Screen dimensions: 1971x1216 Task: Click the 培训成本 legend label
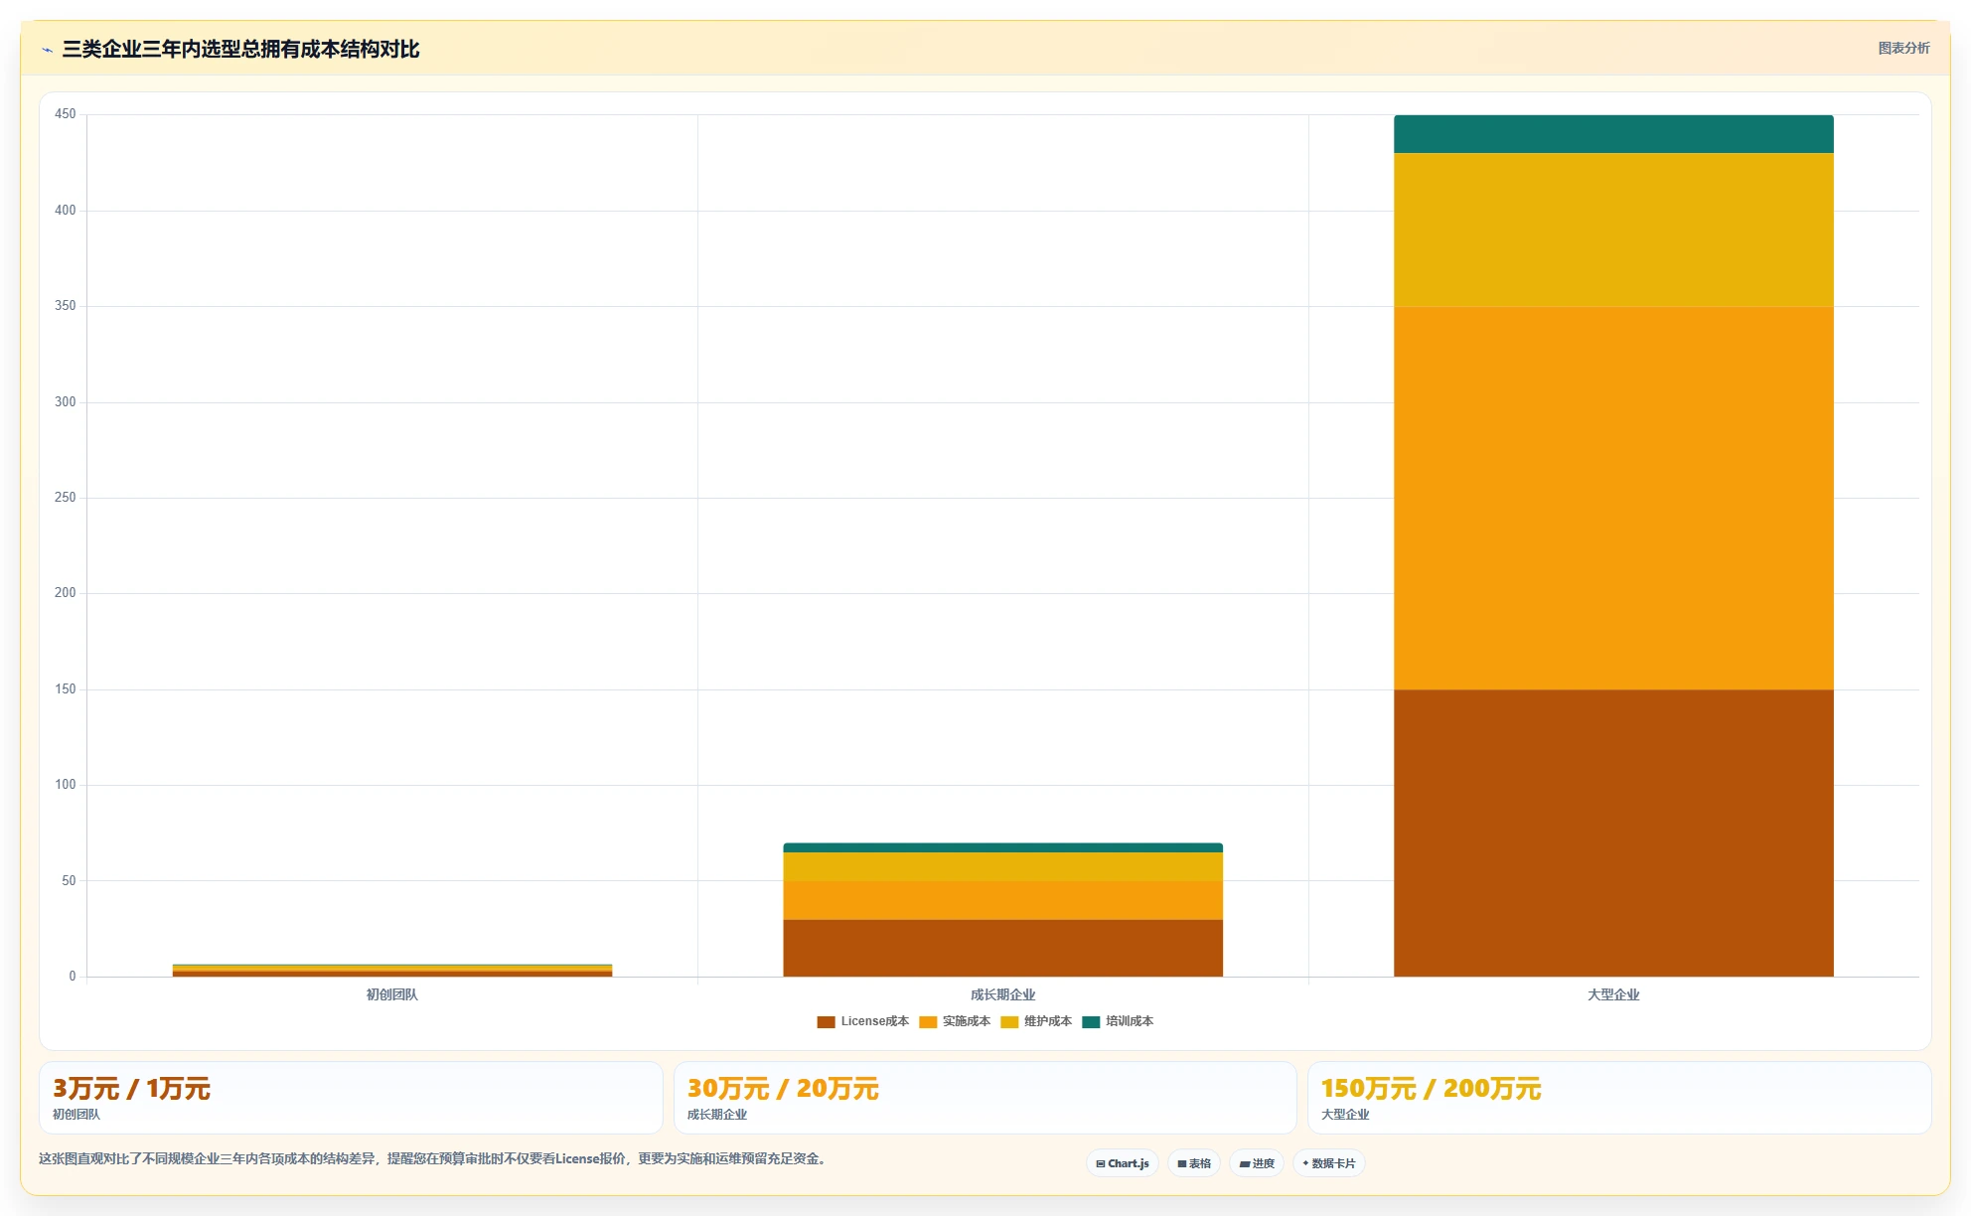click(x=1130, y=1021)
